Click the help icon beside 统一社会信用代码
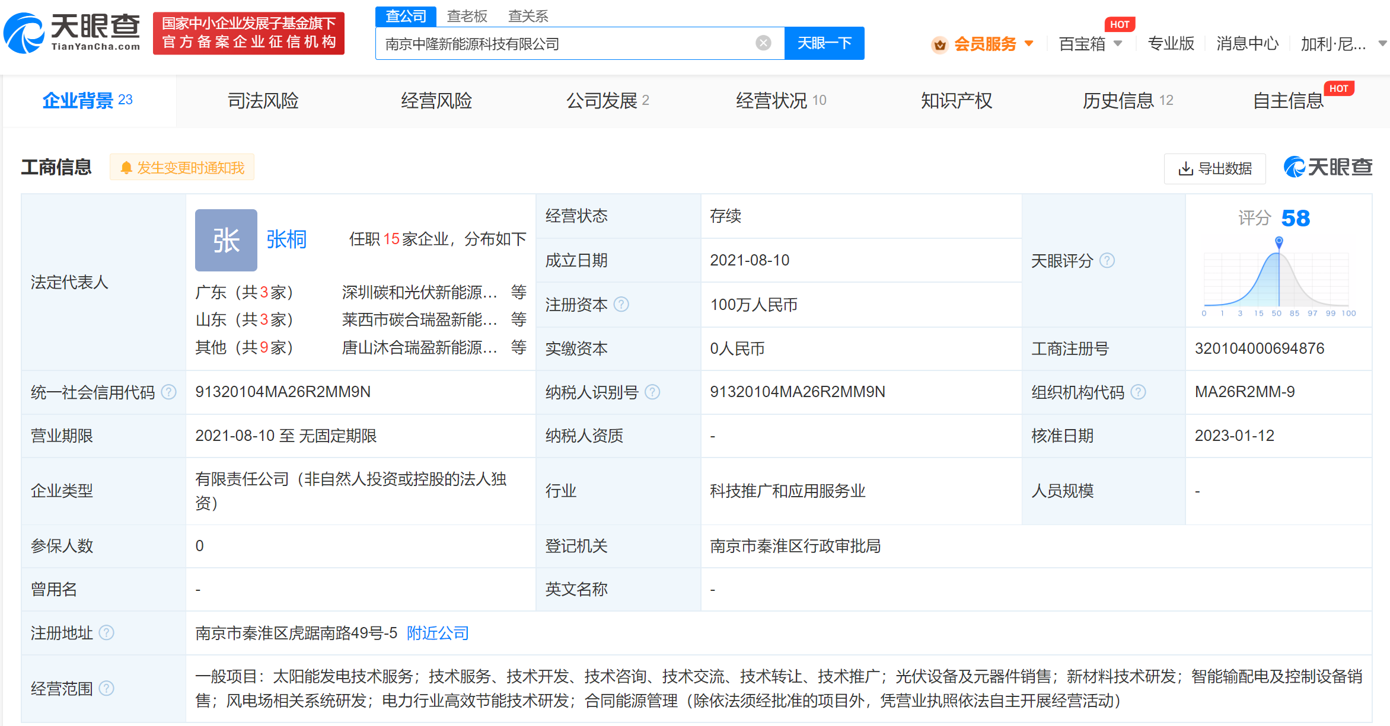 click(169, 392)
